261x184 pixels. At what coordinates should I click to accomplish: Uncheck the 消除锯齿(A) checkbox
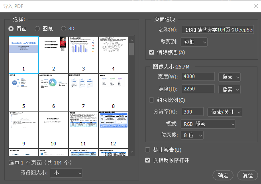[151, 53]
